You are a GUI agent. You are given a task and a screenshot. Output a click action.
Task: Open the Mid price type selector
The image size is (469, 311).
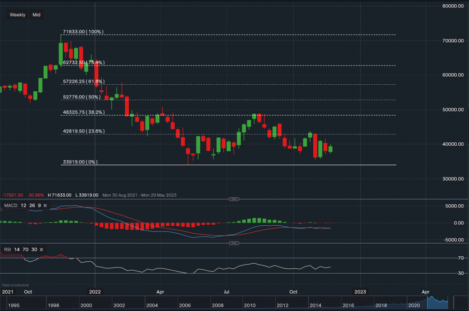point(37,15)
